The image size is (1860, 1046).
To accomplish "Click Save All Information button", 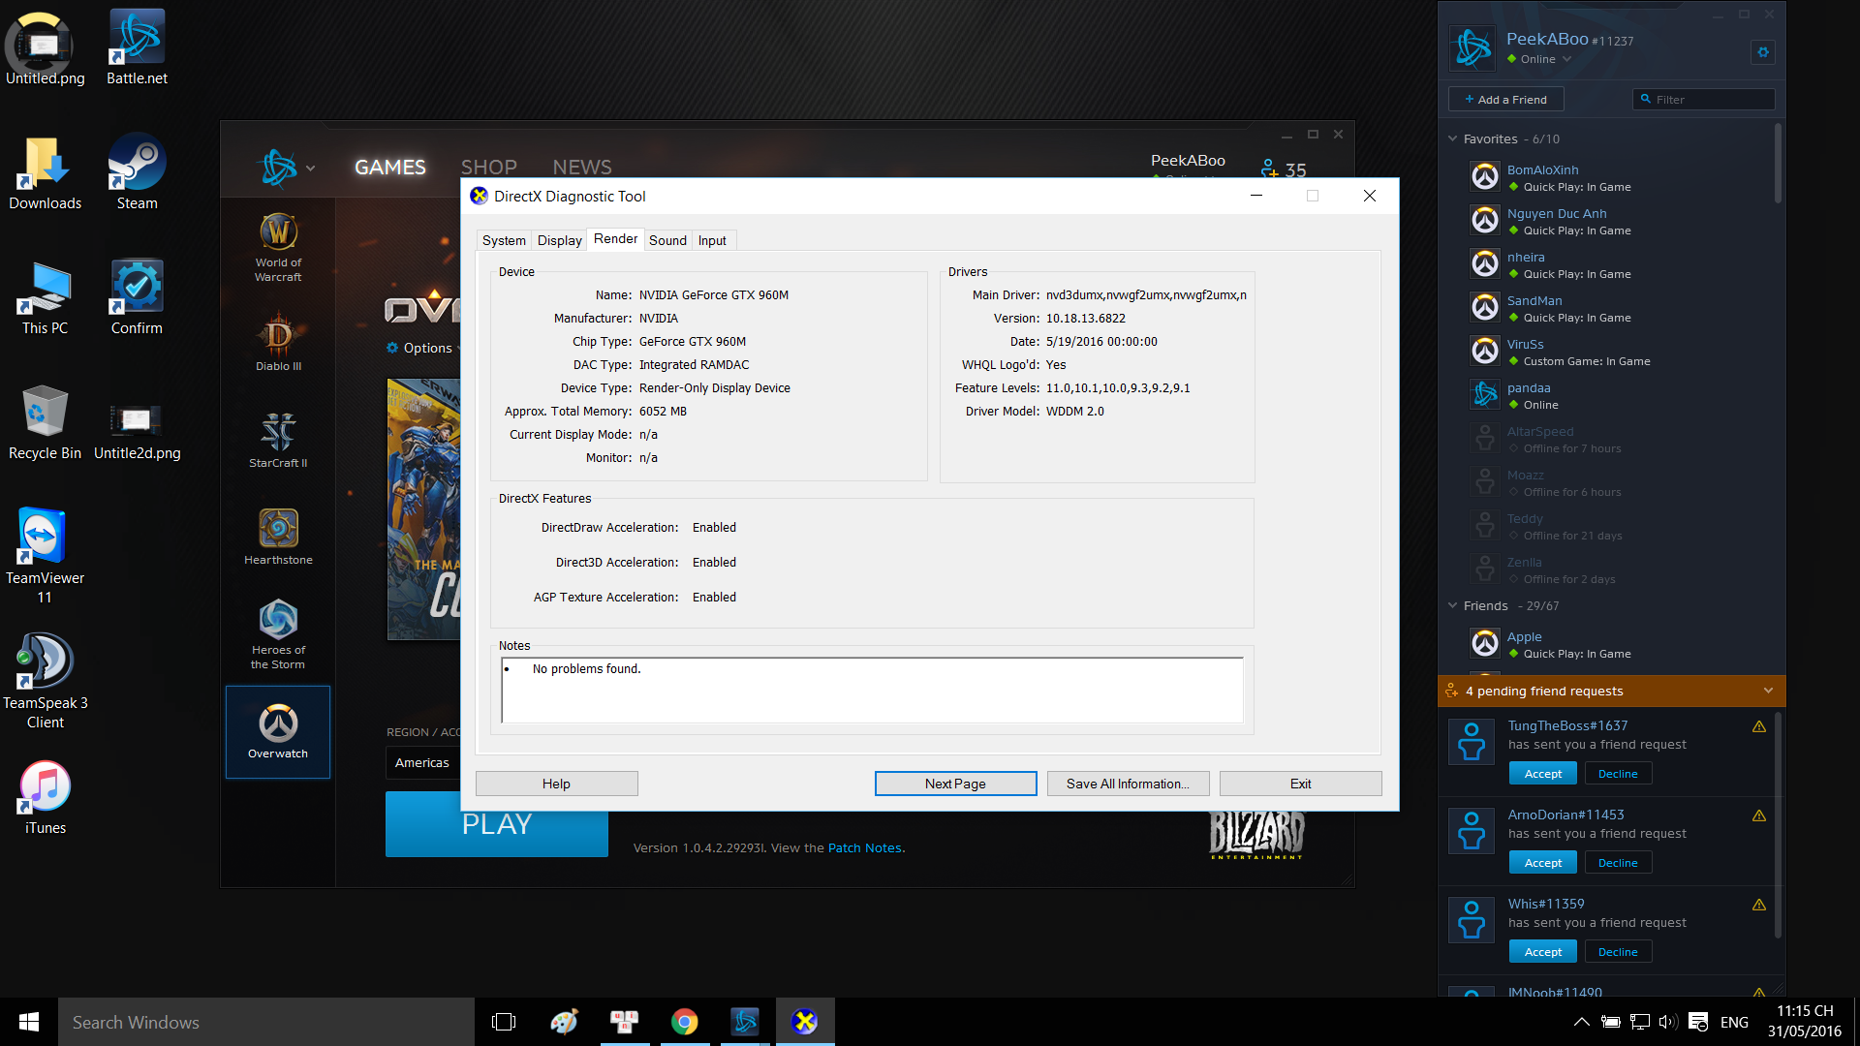I will pos(1128,784).
